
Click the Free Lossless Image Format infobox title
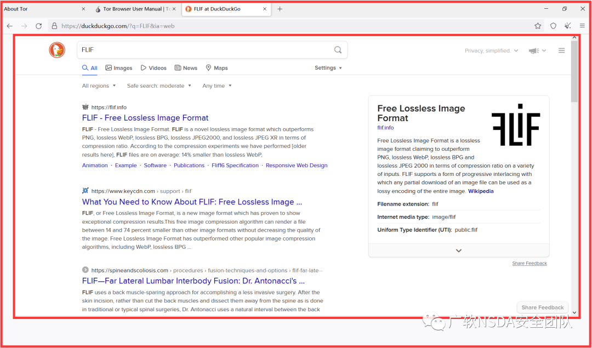[x=422, y=113]
